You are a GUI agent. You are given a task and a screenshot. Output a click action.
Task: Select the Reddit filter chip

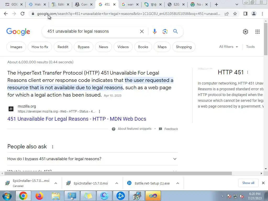pos(63,47)
